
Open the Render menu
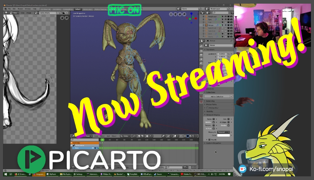coord(20,9)
